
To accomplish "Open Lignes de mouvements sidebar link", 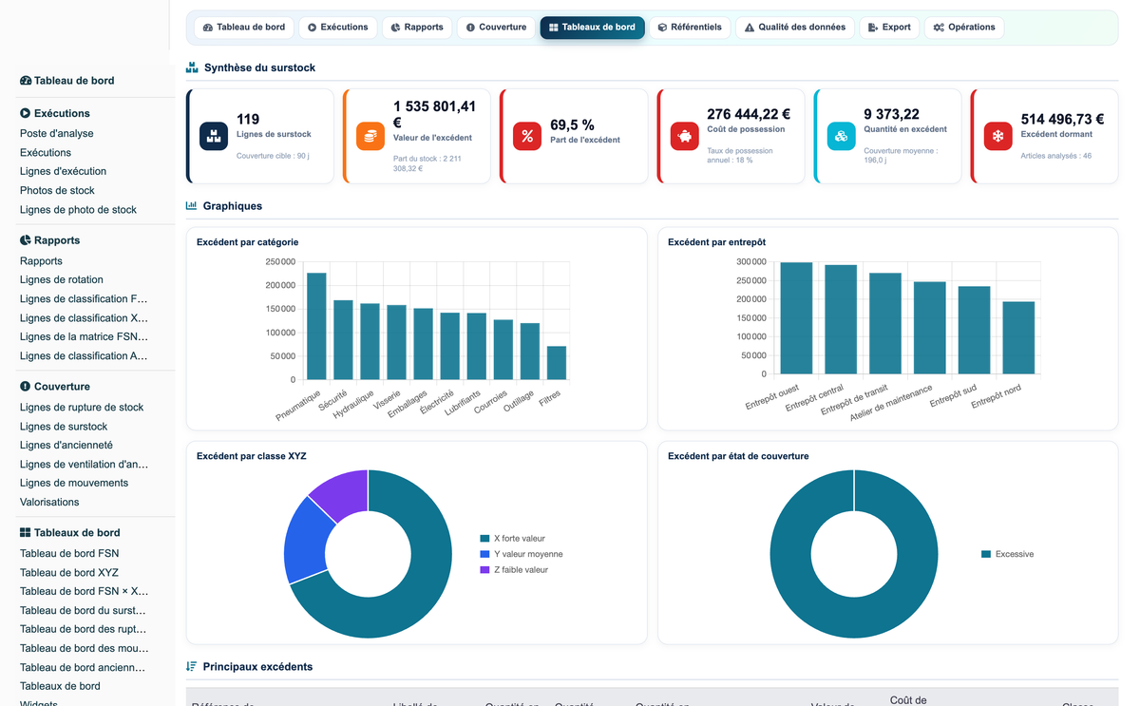I will [74, 484].
